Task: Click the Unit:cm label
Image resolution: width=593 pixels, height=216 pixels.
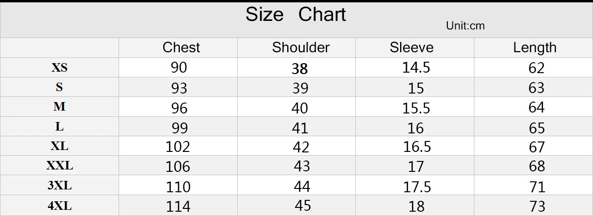Action: pos(465,26)
